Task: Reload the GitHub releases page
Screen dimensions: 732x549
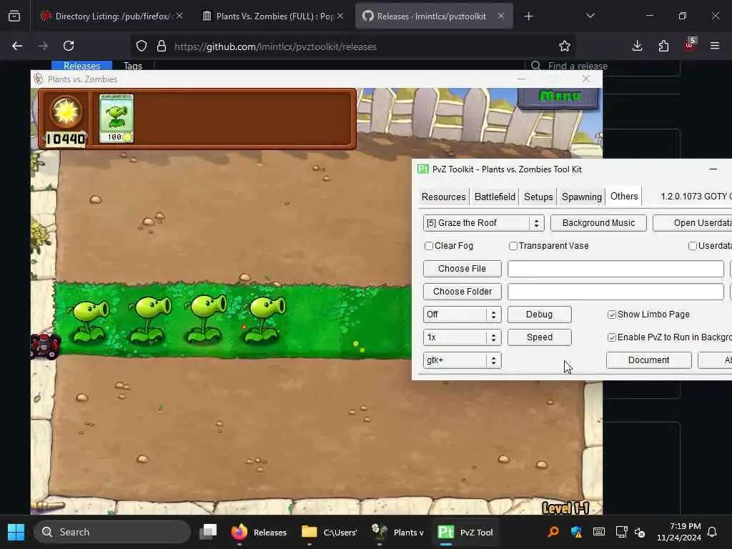Action: (69, 46)
